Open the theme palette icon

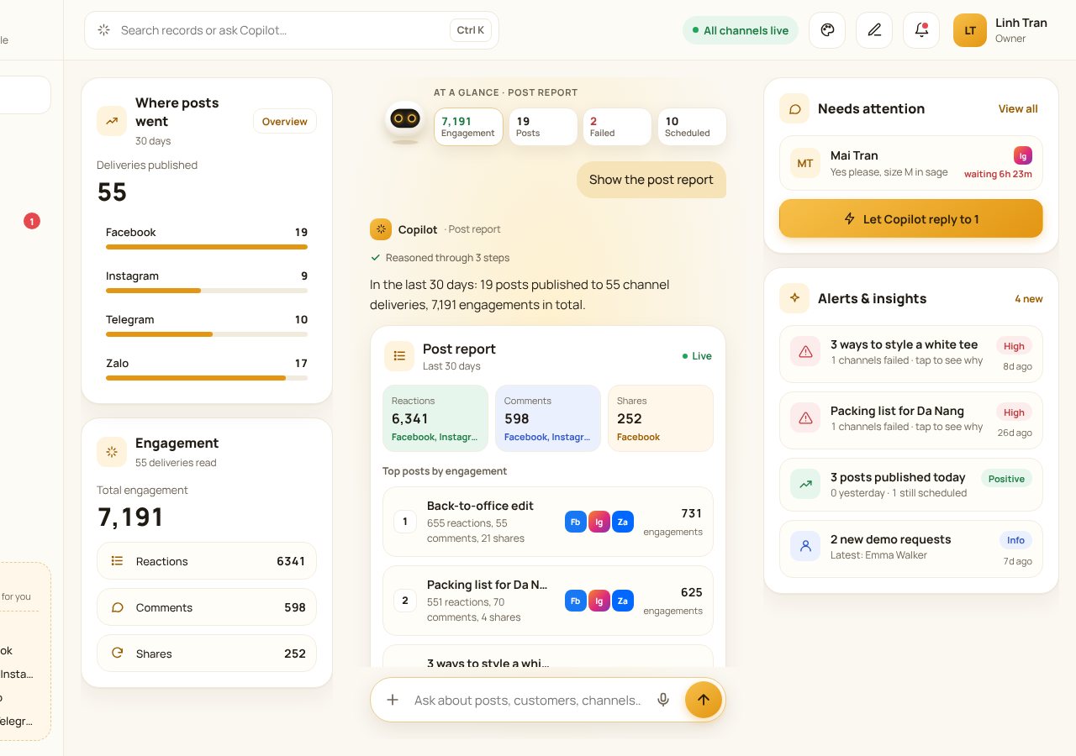[x=827, y=30]
